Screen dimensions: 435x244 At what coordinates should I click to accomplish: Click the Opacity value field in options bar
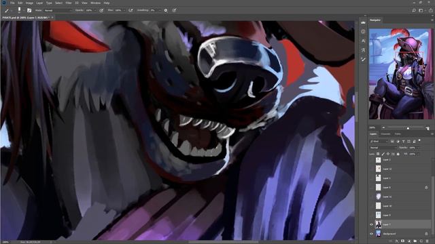click(89, 10)
